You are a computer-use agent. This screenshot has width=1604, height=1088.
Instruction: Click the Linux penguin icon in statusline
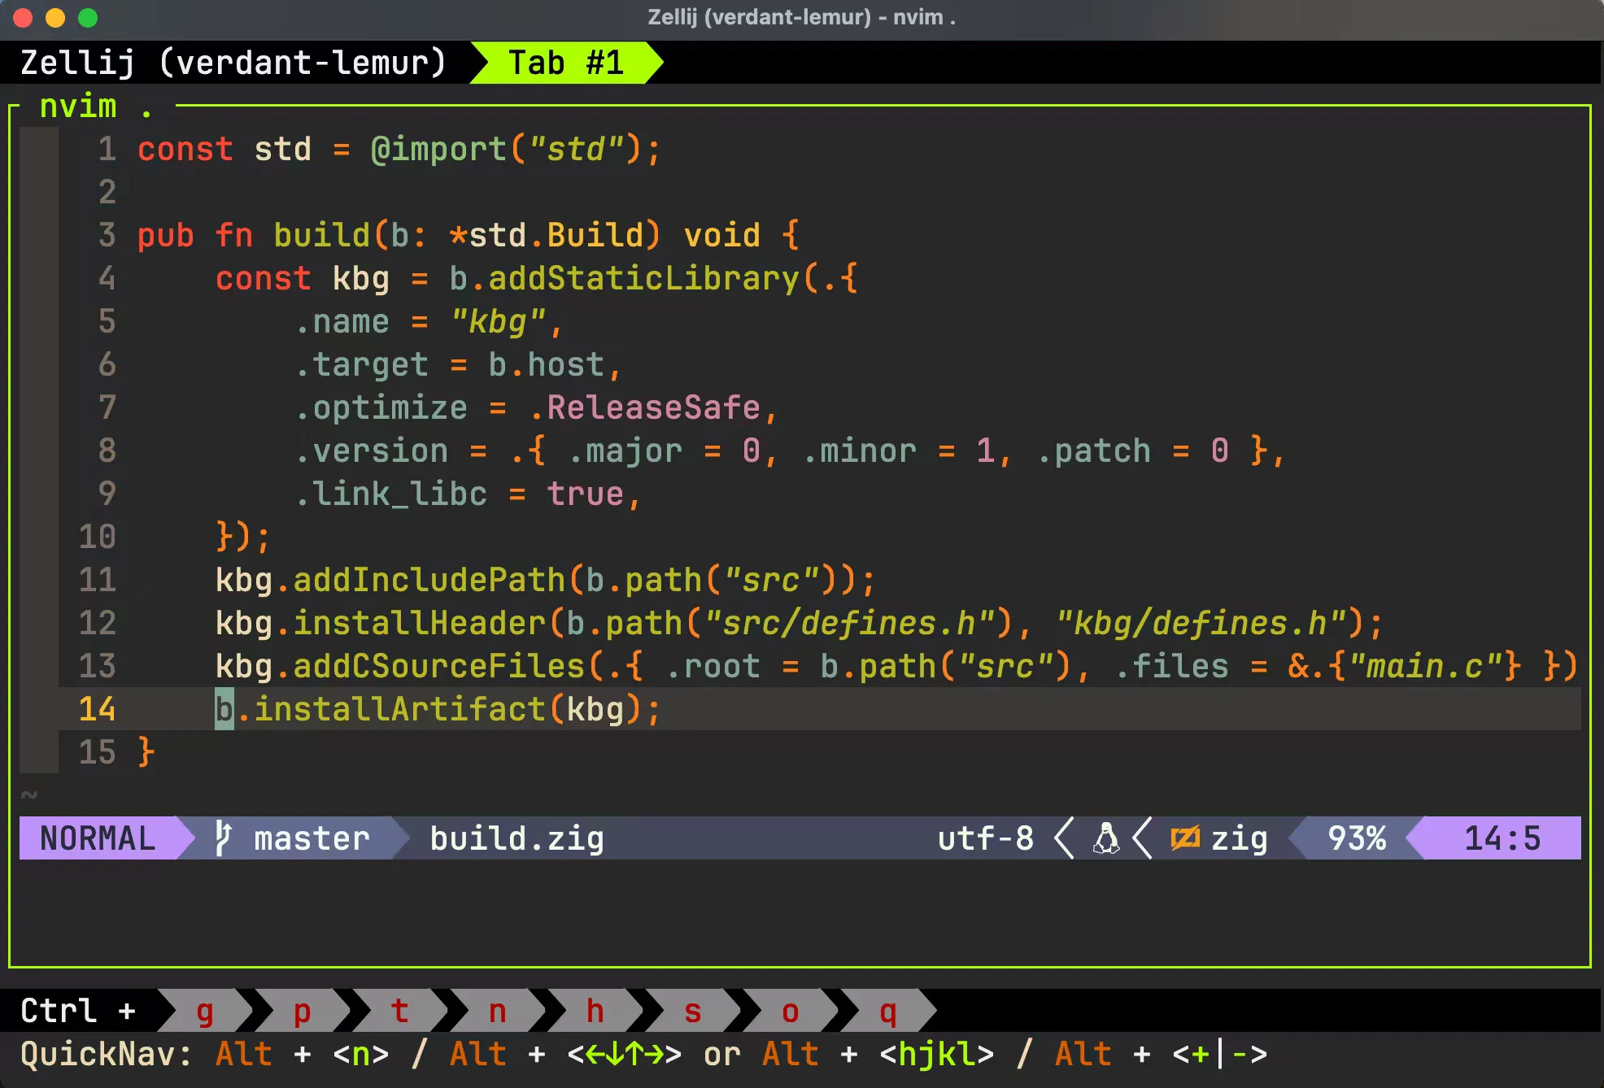coord(1105,838)
